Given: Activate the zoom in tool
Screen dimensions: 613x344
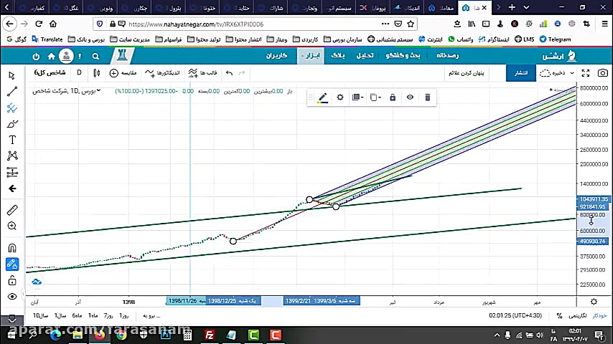Looking at the screenshot, I should (x=12, y=226).
